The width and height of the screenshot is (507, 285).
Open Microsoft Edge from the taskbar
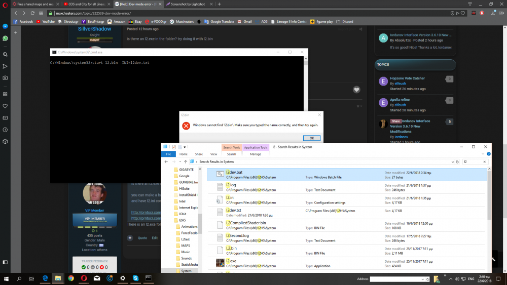[x=45, y=278]
